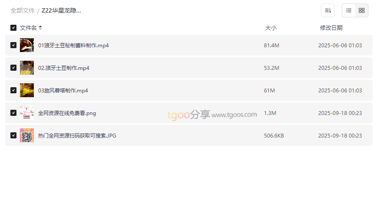379x223 pixels.
Task: Click the 修改日期 column header
Action: pyautogui.click(x=331, y=28)
